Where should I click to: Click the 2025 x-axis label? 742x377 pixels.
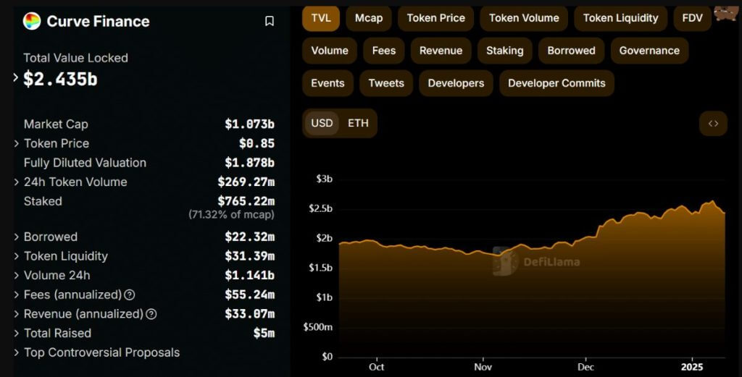[692, 367]
